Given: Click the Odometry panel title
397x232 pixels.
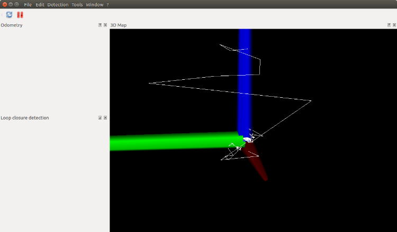Looking at the screenshot, I should tap(12, 25).
